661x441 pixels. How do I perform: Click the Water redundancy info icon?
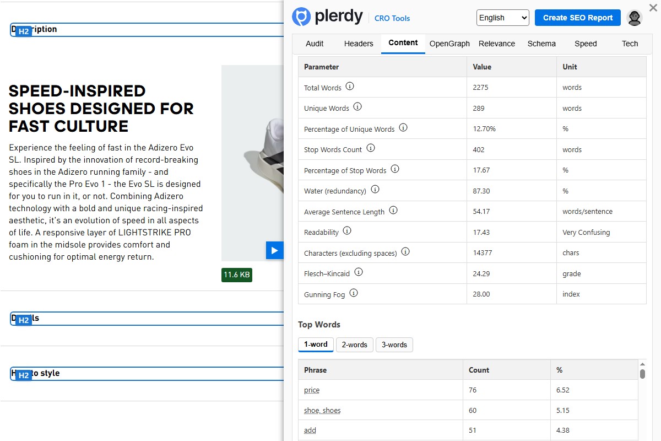[x=375, y=189]
